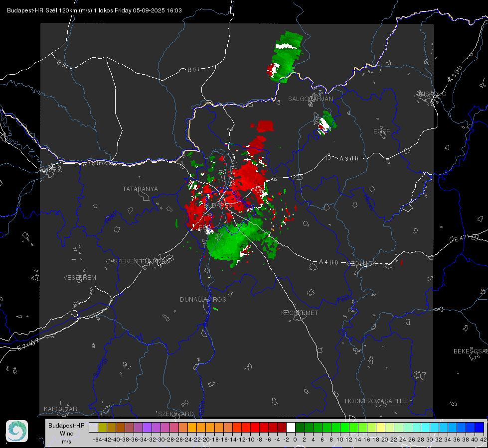Click the SZEKSZÁRD city label
This screenshot has width=488, height=448.
click(x=176, y=414)
